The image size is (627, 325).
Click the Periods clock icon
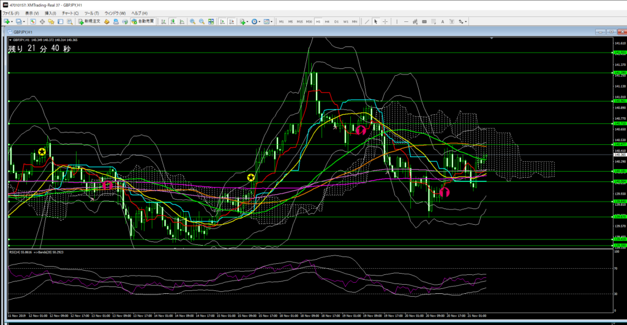tap(254, 21)
